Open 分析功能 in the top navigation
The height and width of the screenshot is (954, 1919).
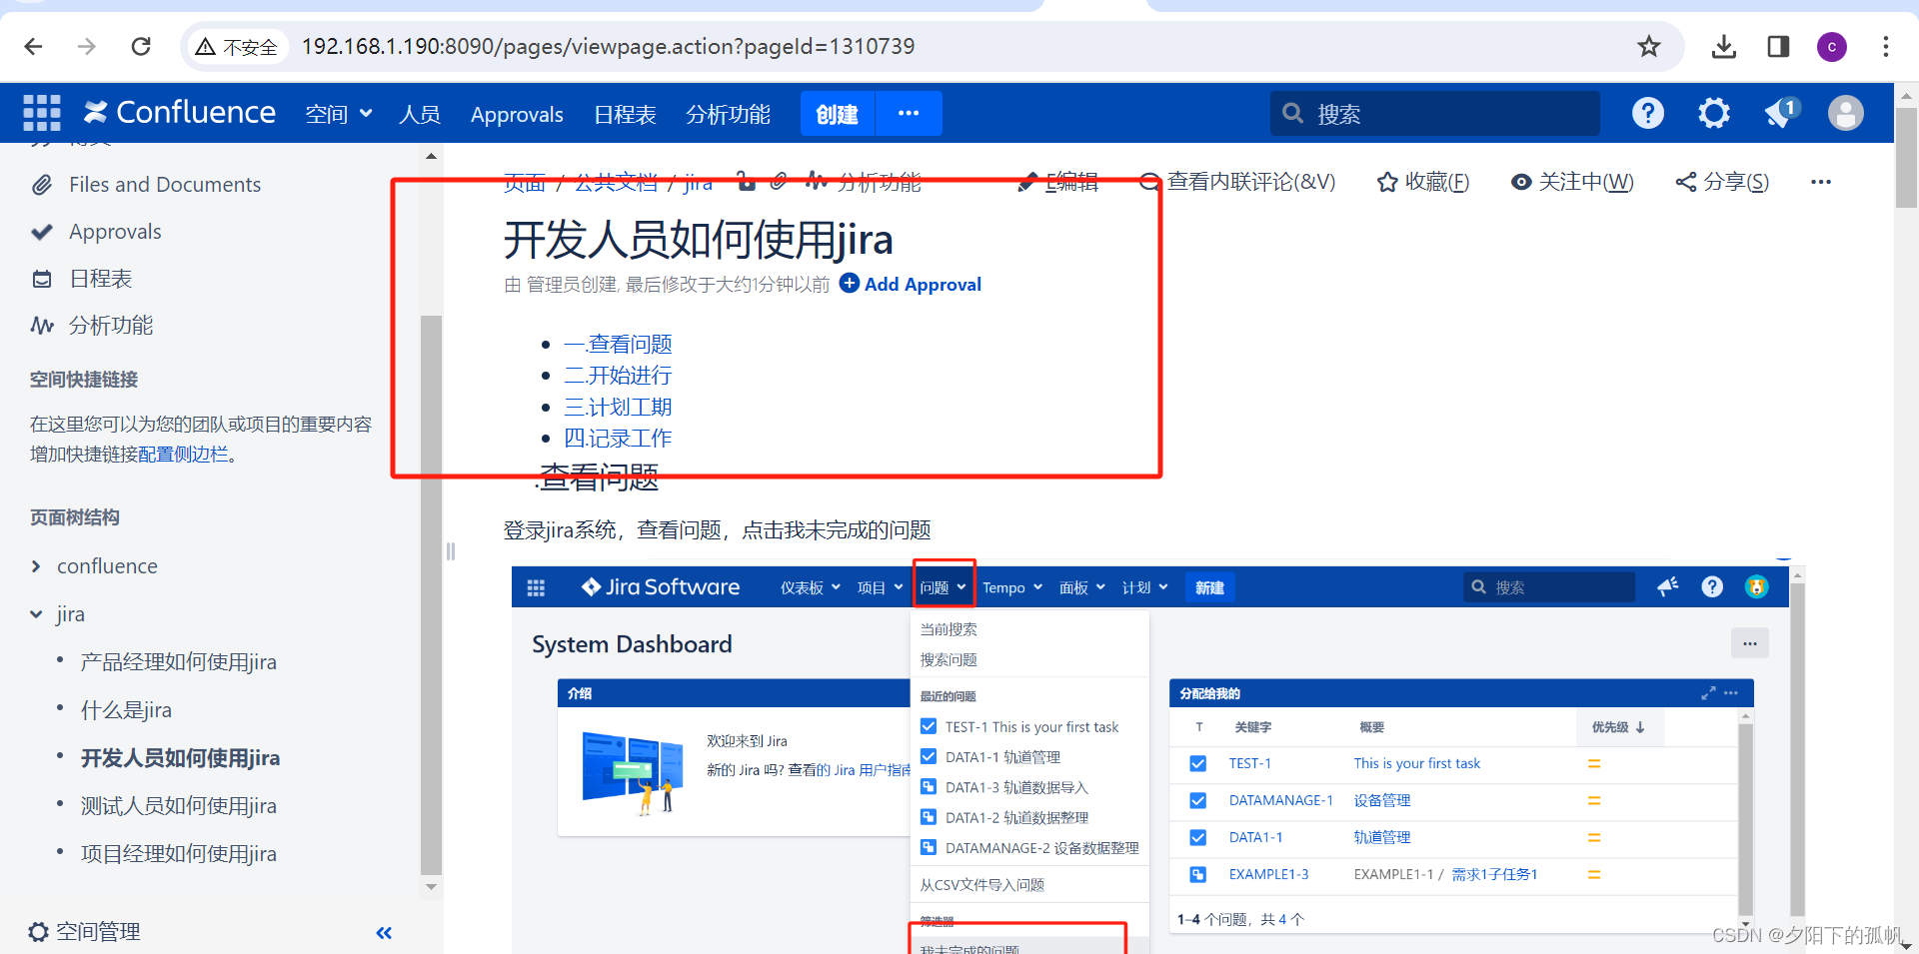click(x=728, y=114)
